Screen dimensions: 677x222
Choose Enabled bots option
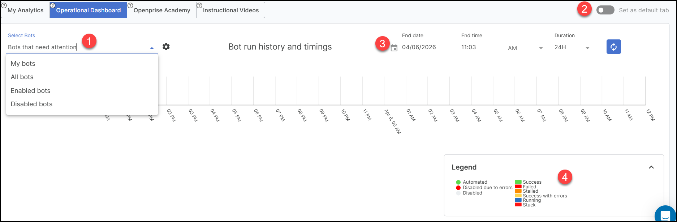point(82,91)
